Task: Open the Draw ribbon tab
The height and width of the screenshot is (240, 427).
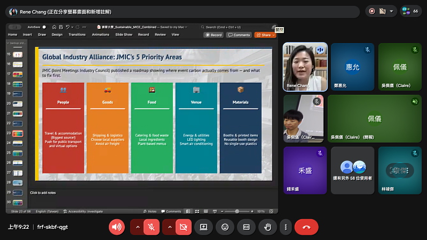Action: pyautogui.click(x=42, y=35)
